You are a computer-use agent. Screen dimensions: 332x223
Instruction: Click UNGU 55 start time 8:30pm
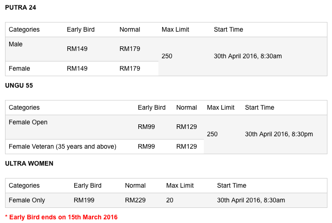(279, 134)
